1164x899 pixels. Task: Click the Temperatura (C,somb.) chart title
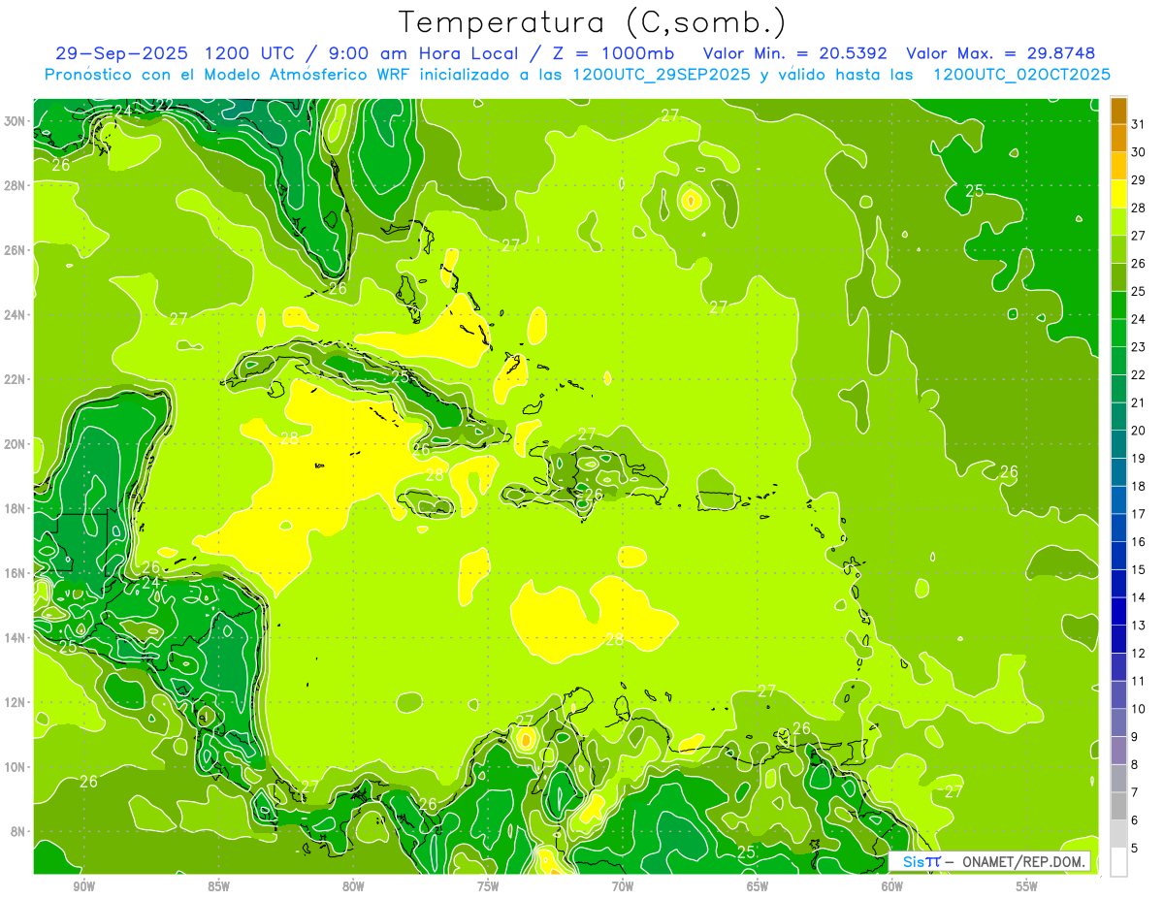592,22
